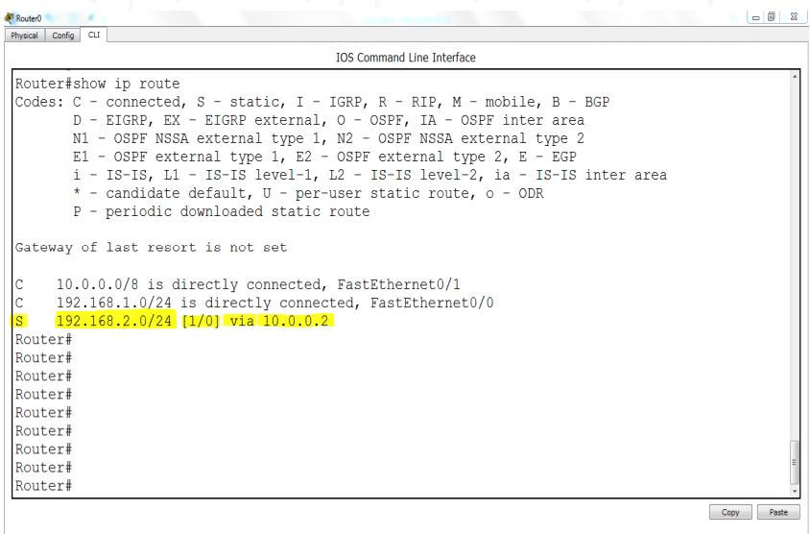
Task: Click the last Router# prompt line
Action: [43, 486]
